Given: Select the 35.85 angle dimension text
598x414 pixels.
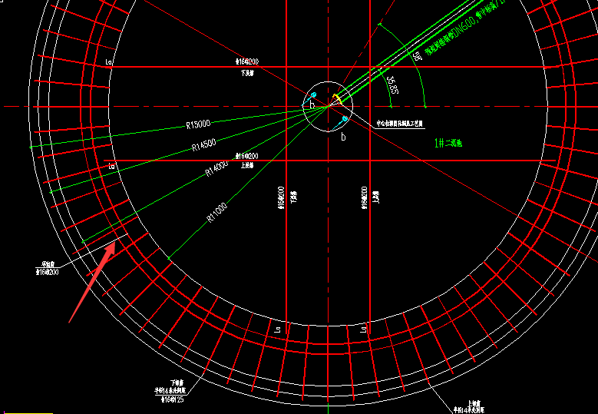Looking at the screenshot, I should [x=392, y=85].
